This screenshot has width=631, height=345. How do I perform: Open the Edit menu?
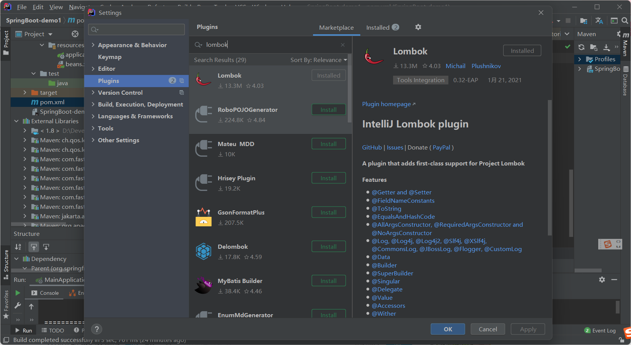point(38,7)
